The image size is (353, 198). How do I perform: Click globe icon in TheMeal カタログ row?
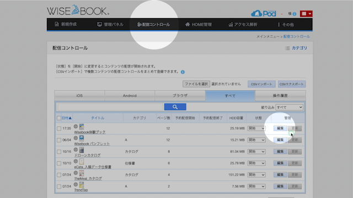click(76, 173)
